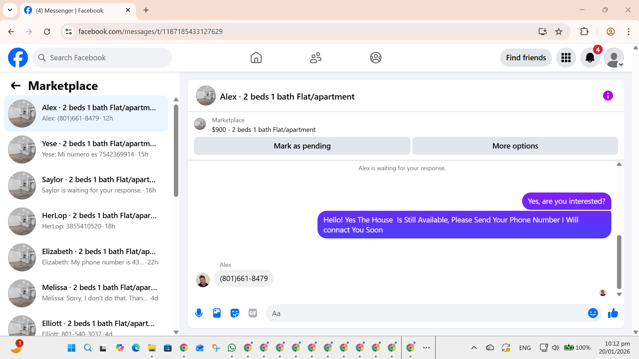Focus the Search Facebook field
The height and width of the screenshot is (359, 639).
click(102, 58)
